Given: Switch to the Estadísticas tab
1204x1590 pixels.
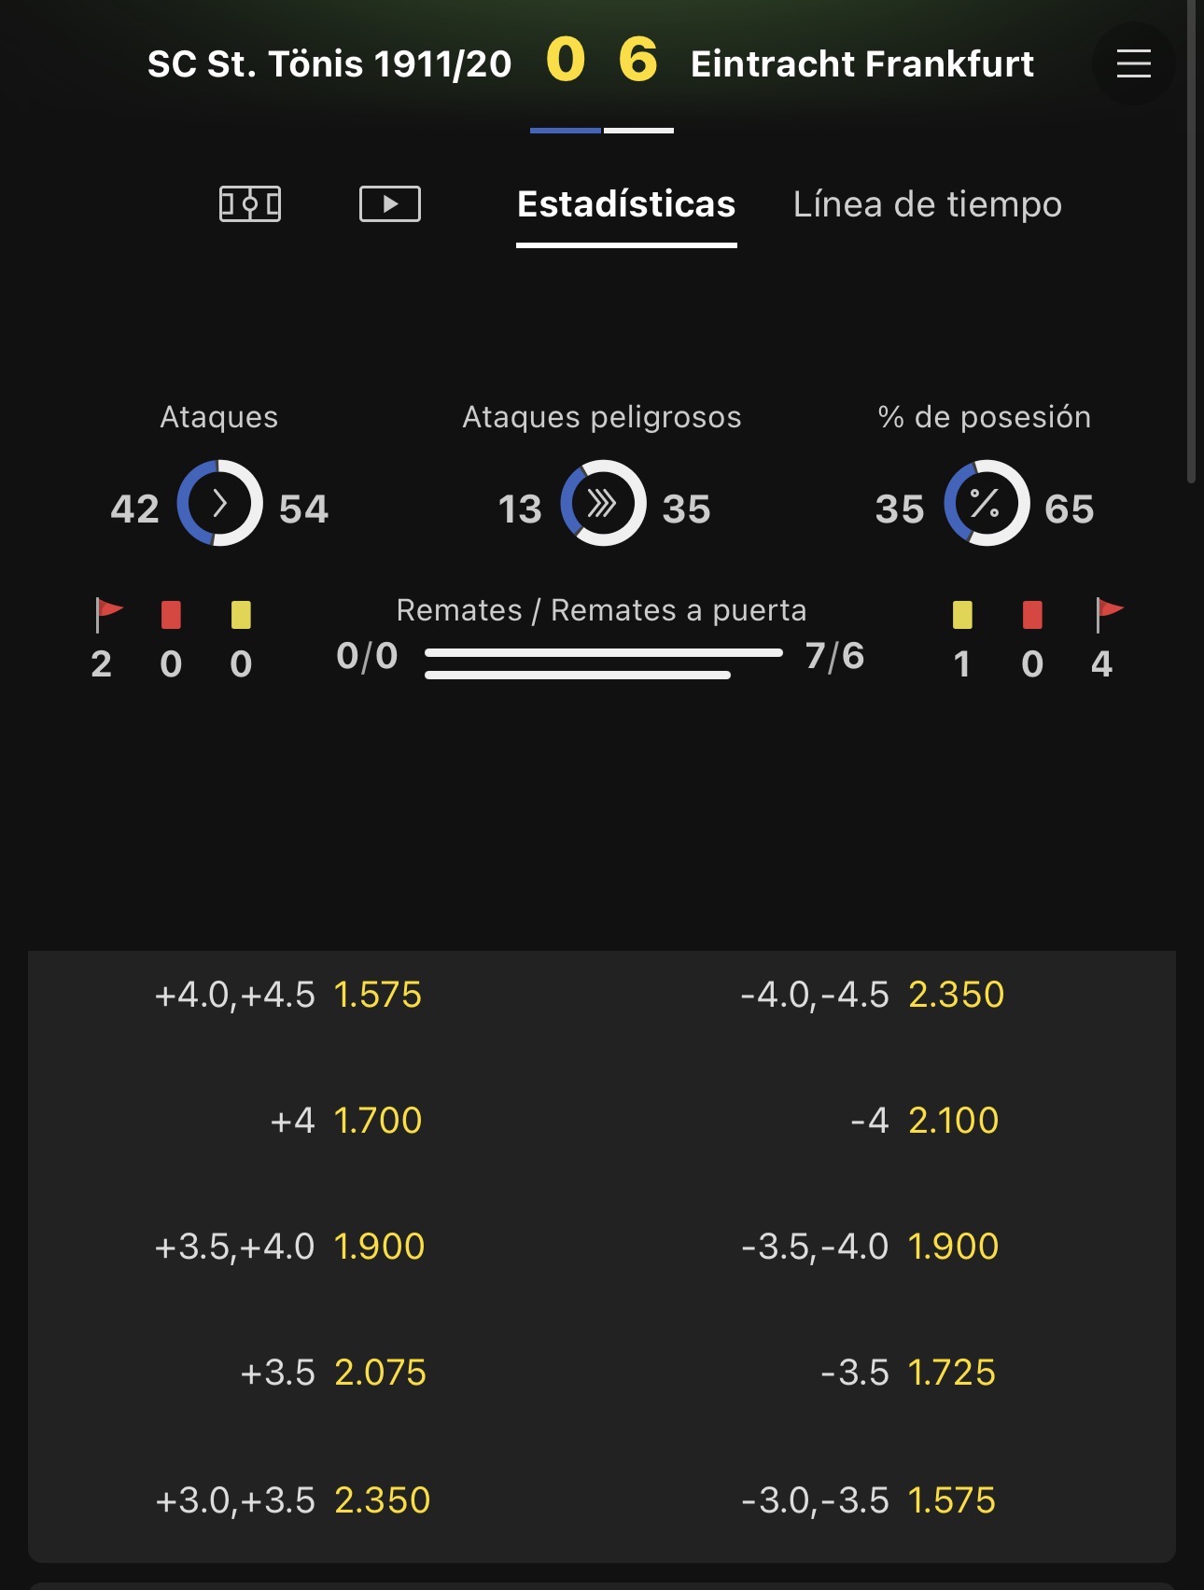Looking at the screenshot, I should click(x=626, y=204).
